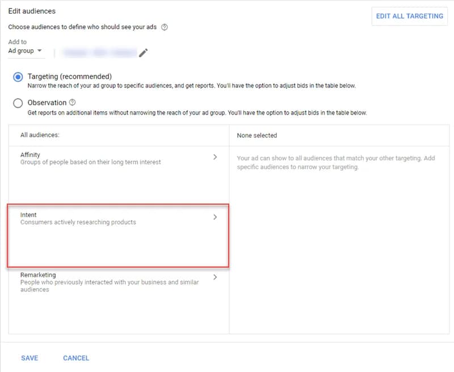This screenshot has height=372, width=454.
Task: Expand Remarketing audiences chevron
Action: [x=215, y=277]
